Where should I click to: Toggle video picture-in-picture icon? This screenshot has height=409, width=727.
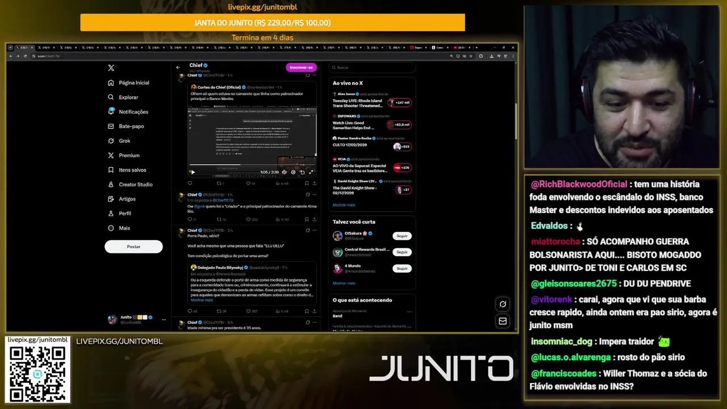coord(302,172)
